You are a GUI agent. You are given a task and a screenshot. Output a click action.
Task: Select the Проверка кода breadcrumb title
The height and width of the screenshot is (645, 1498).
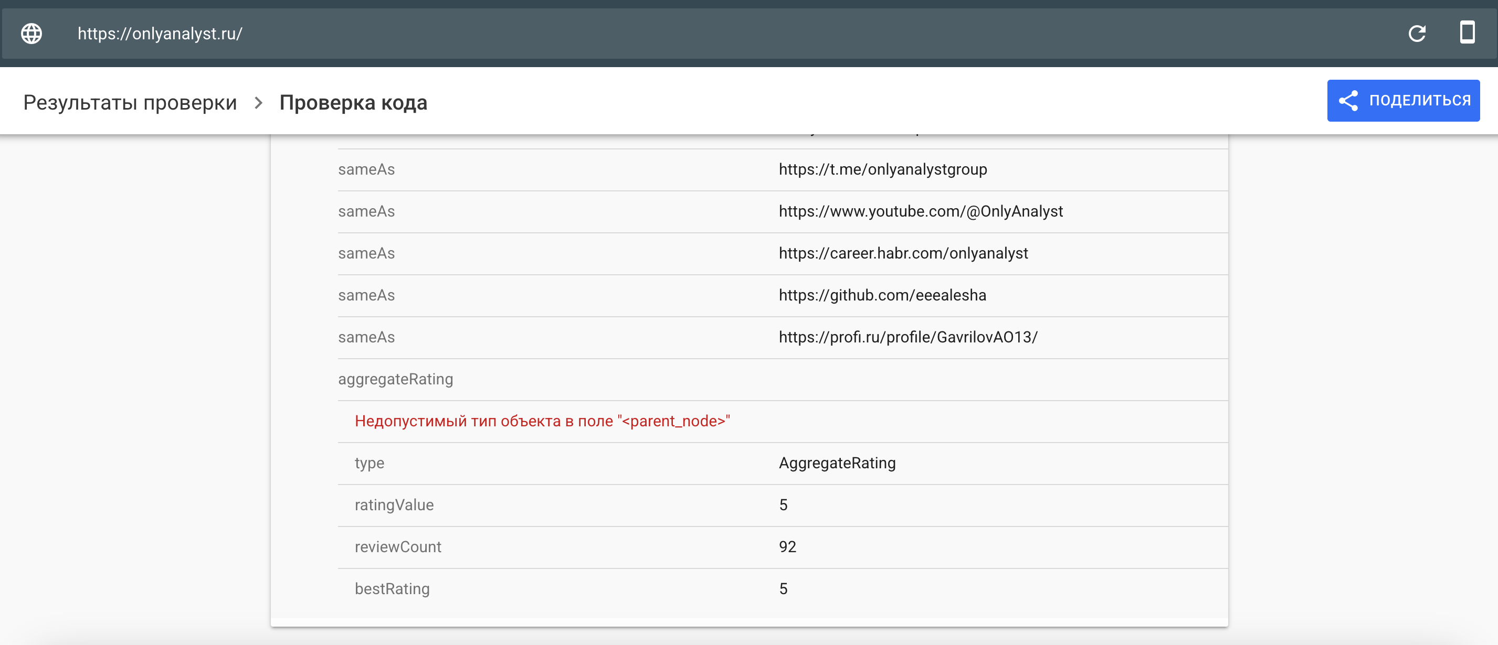(353, 102)
